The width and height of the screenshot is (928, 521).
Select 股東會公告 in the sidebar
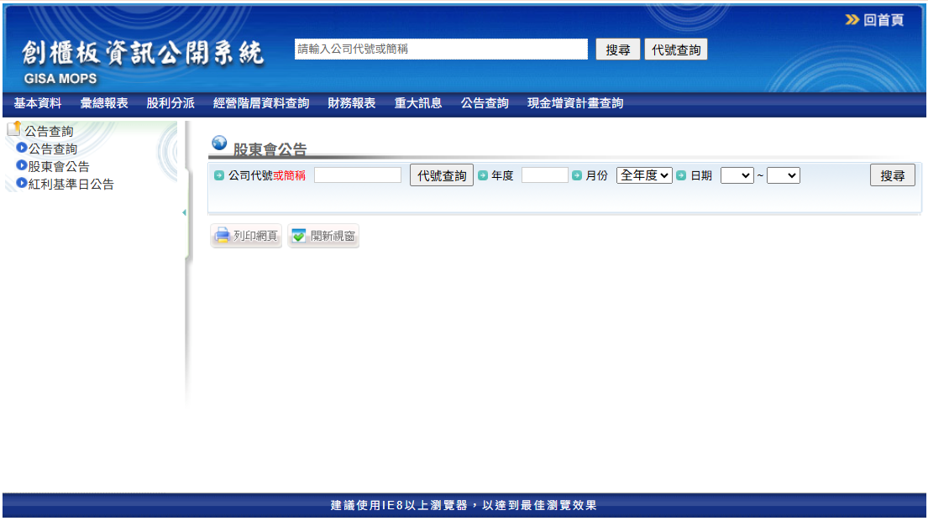59,167
